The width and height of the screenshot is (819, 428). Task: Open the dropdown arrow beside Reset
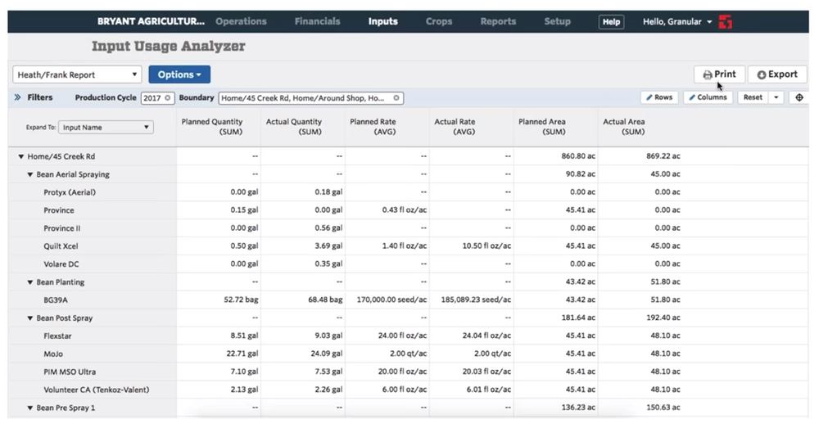(x=776, y=97)
